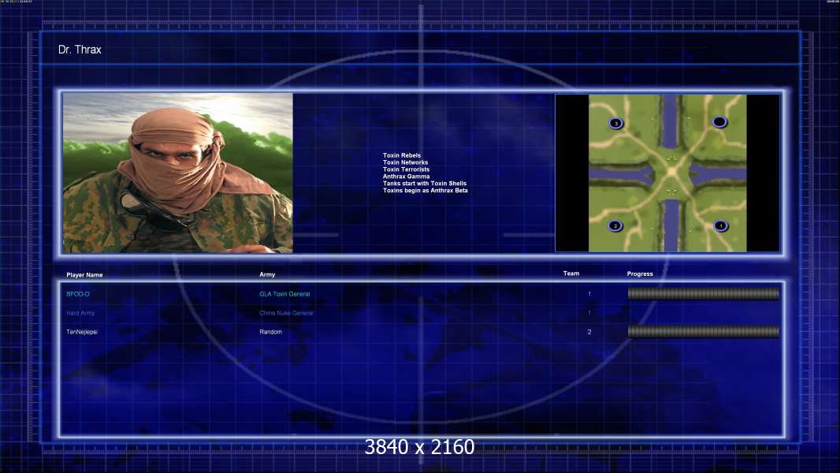This screenshot has width=840, height=473.
Task: Click the Progress column header
Action: click(640, 274)
